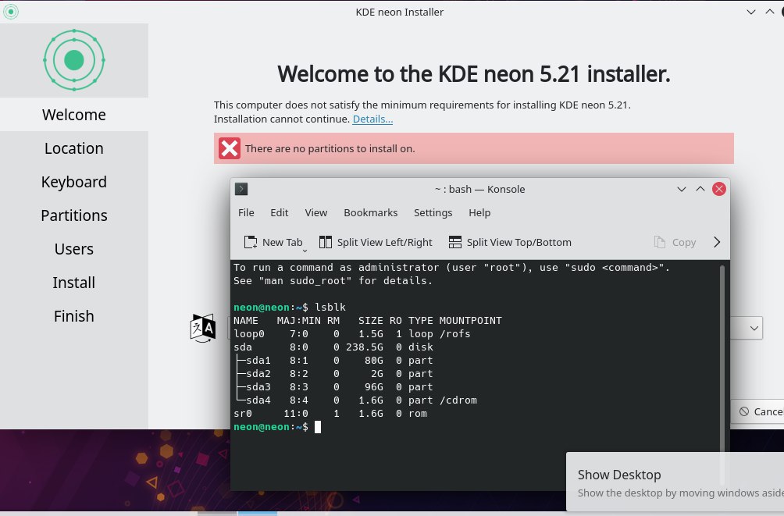Maximize the KDE neon Installer window
Image resolution: width=784 pixels, height=516 pixels.
point(769,12)
